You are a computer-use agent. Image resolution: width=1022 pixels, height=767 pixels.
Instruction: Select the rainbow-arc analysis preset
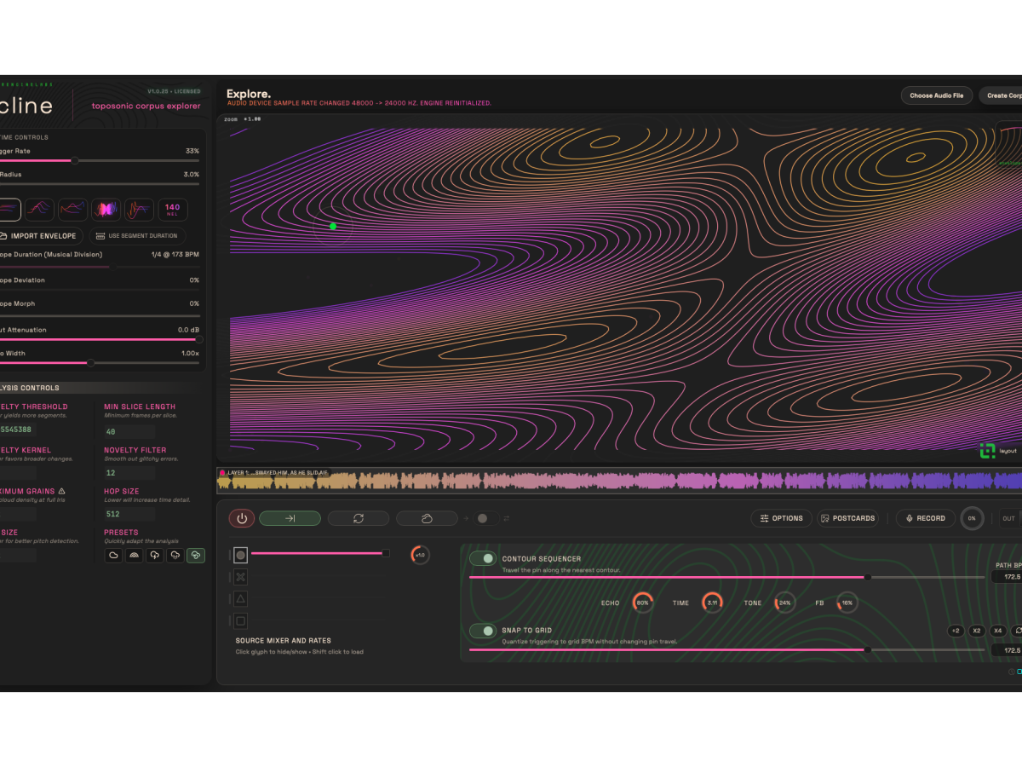pyautogui.click(x=134, y=555)
